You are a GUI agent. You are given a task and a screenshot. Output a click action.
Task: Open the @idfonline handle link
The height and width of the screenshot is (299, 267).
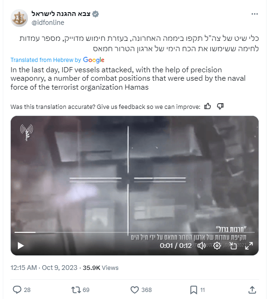(48, 23)
